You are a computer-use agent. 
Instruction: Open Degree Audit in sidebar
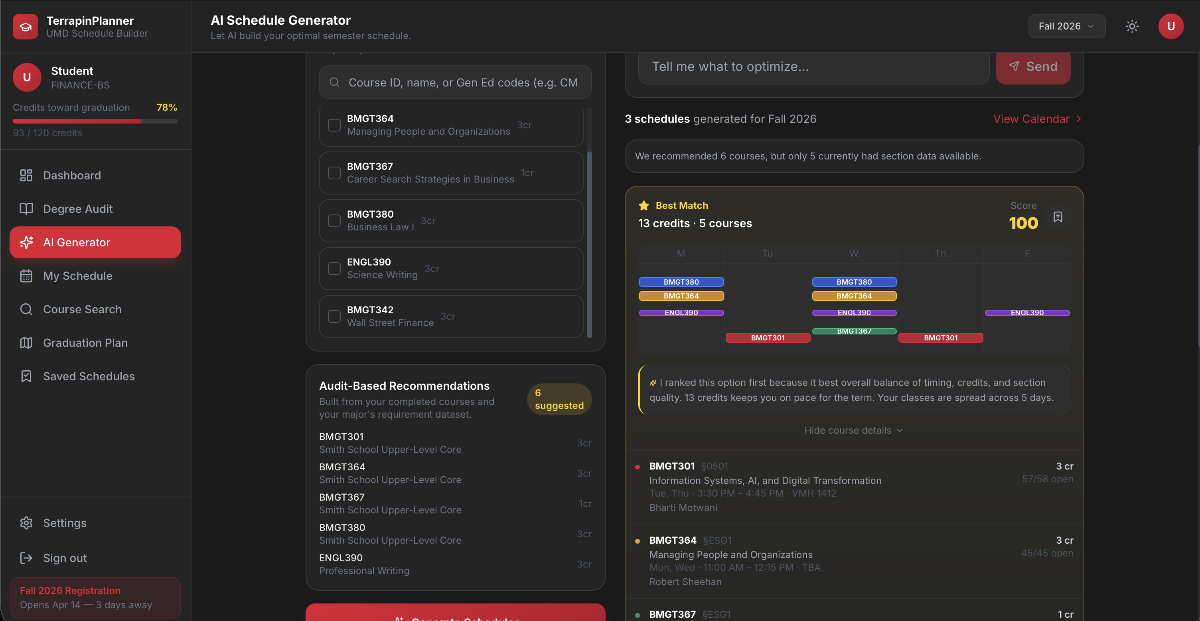(78, 208)
